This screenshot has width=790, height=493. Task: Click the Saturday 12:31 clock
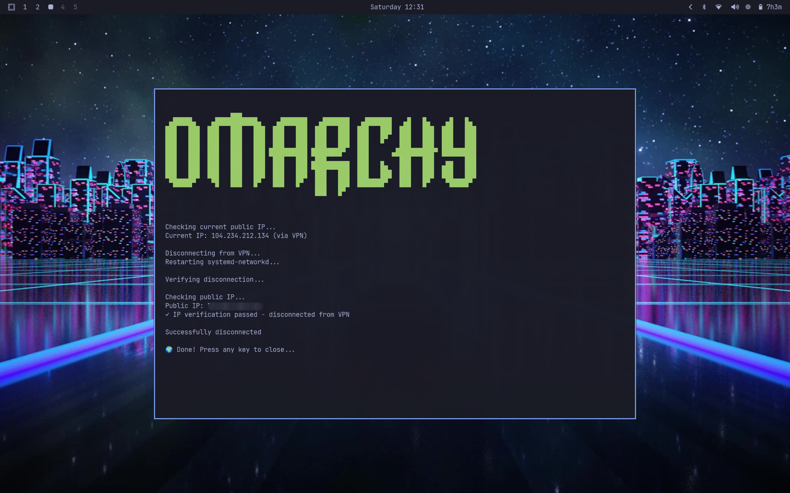(397, 7)
